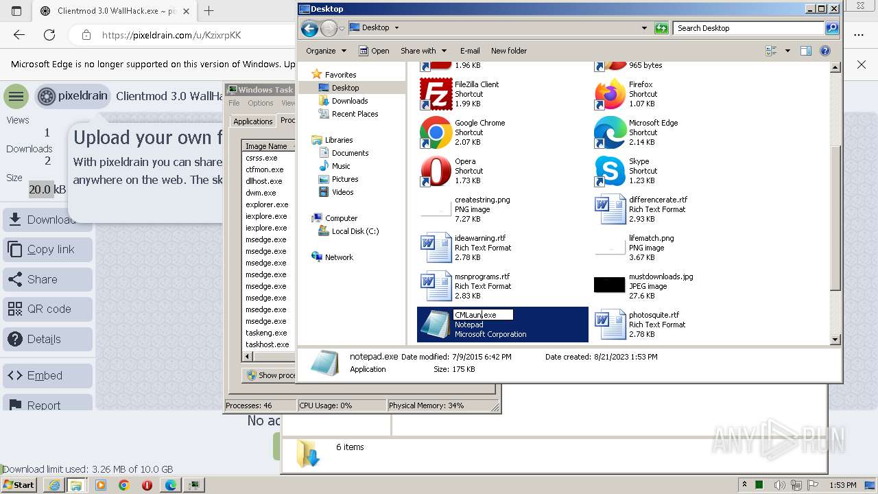Switch to Applications tab in Task Manager
The width and height of the screenshot is (878, 494).
click(x=252, y=121)
